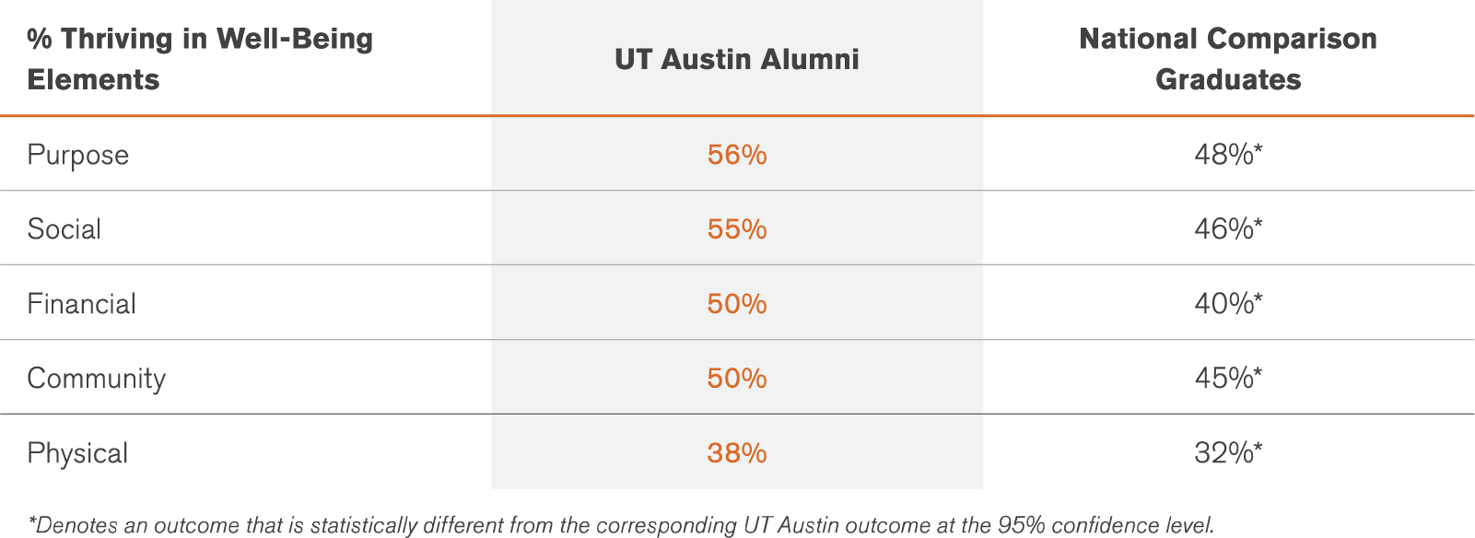
Task: Click the 32%* national Physical value
Action: pyautogui.click(x=1228, y=453)
